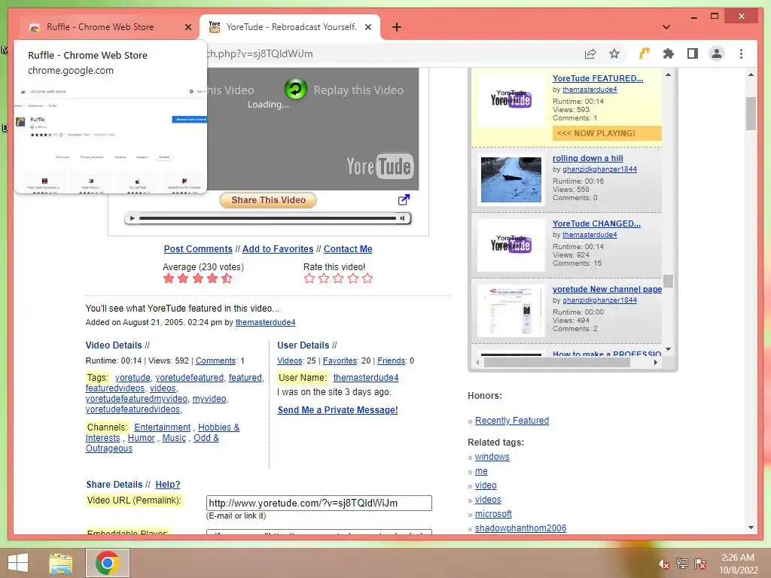
Task: Open the user's Friends link
Action: tap(392, 360)
